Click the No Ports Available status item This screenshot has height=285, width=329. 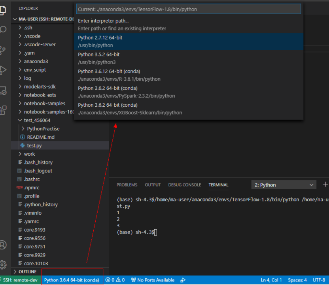(x=153, y=280)
